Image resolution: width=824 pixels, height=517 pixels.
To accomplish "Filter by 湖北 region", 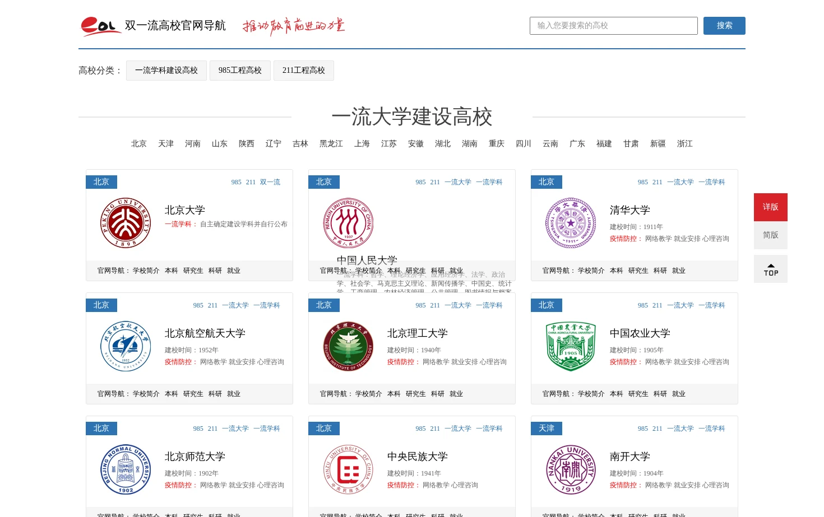I will pos(443,144).
